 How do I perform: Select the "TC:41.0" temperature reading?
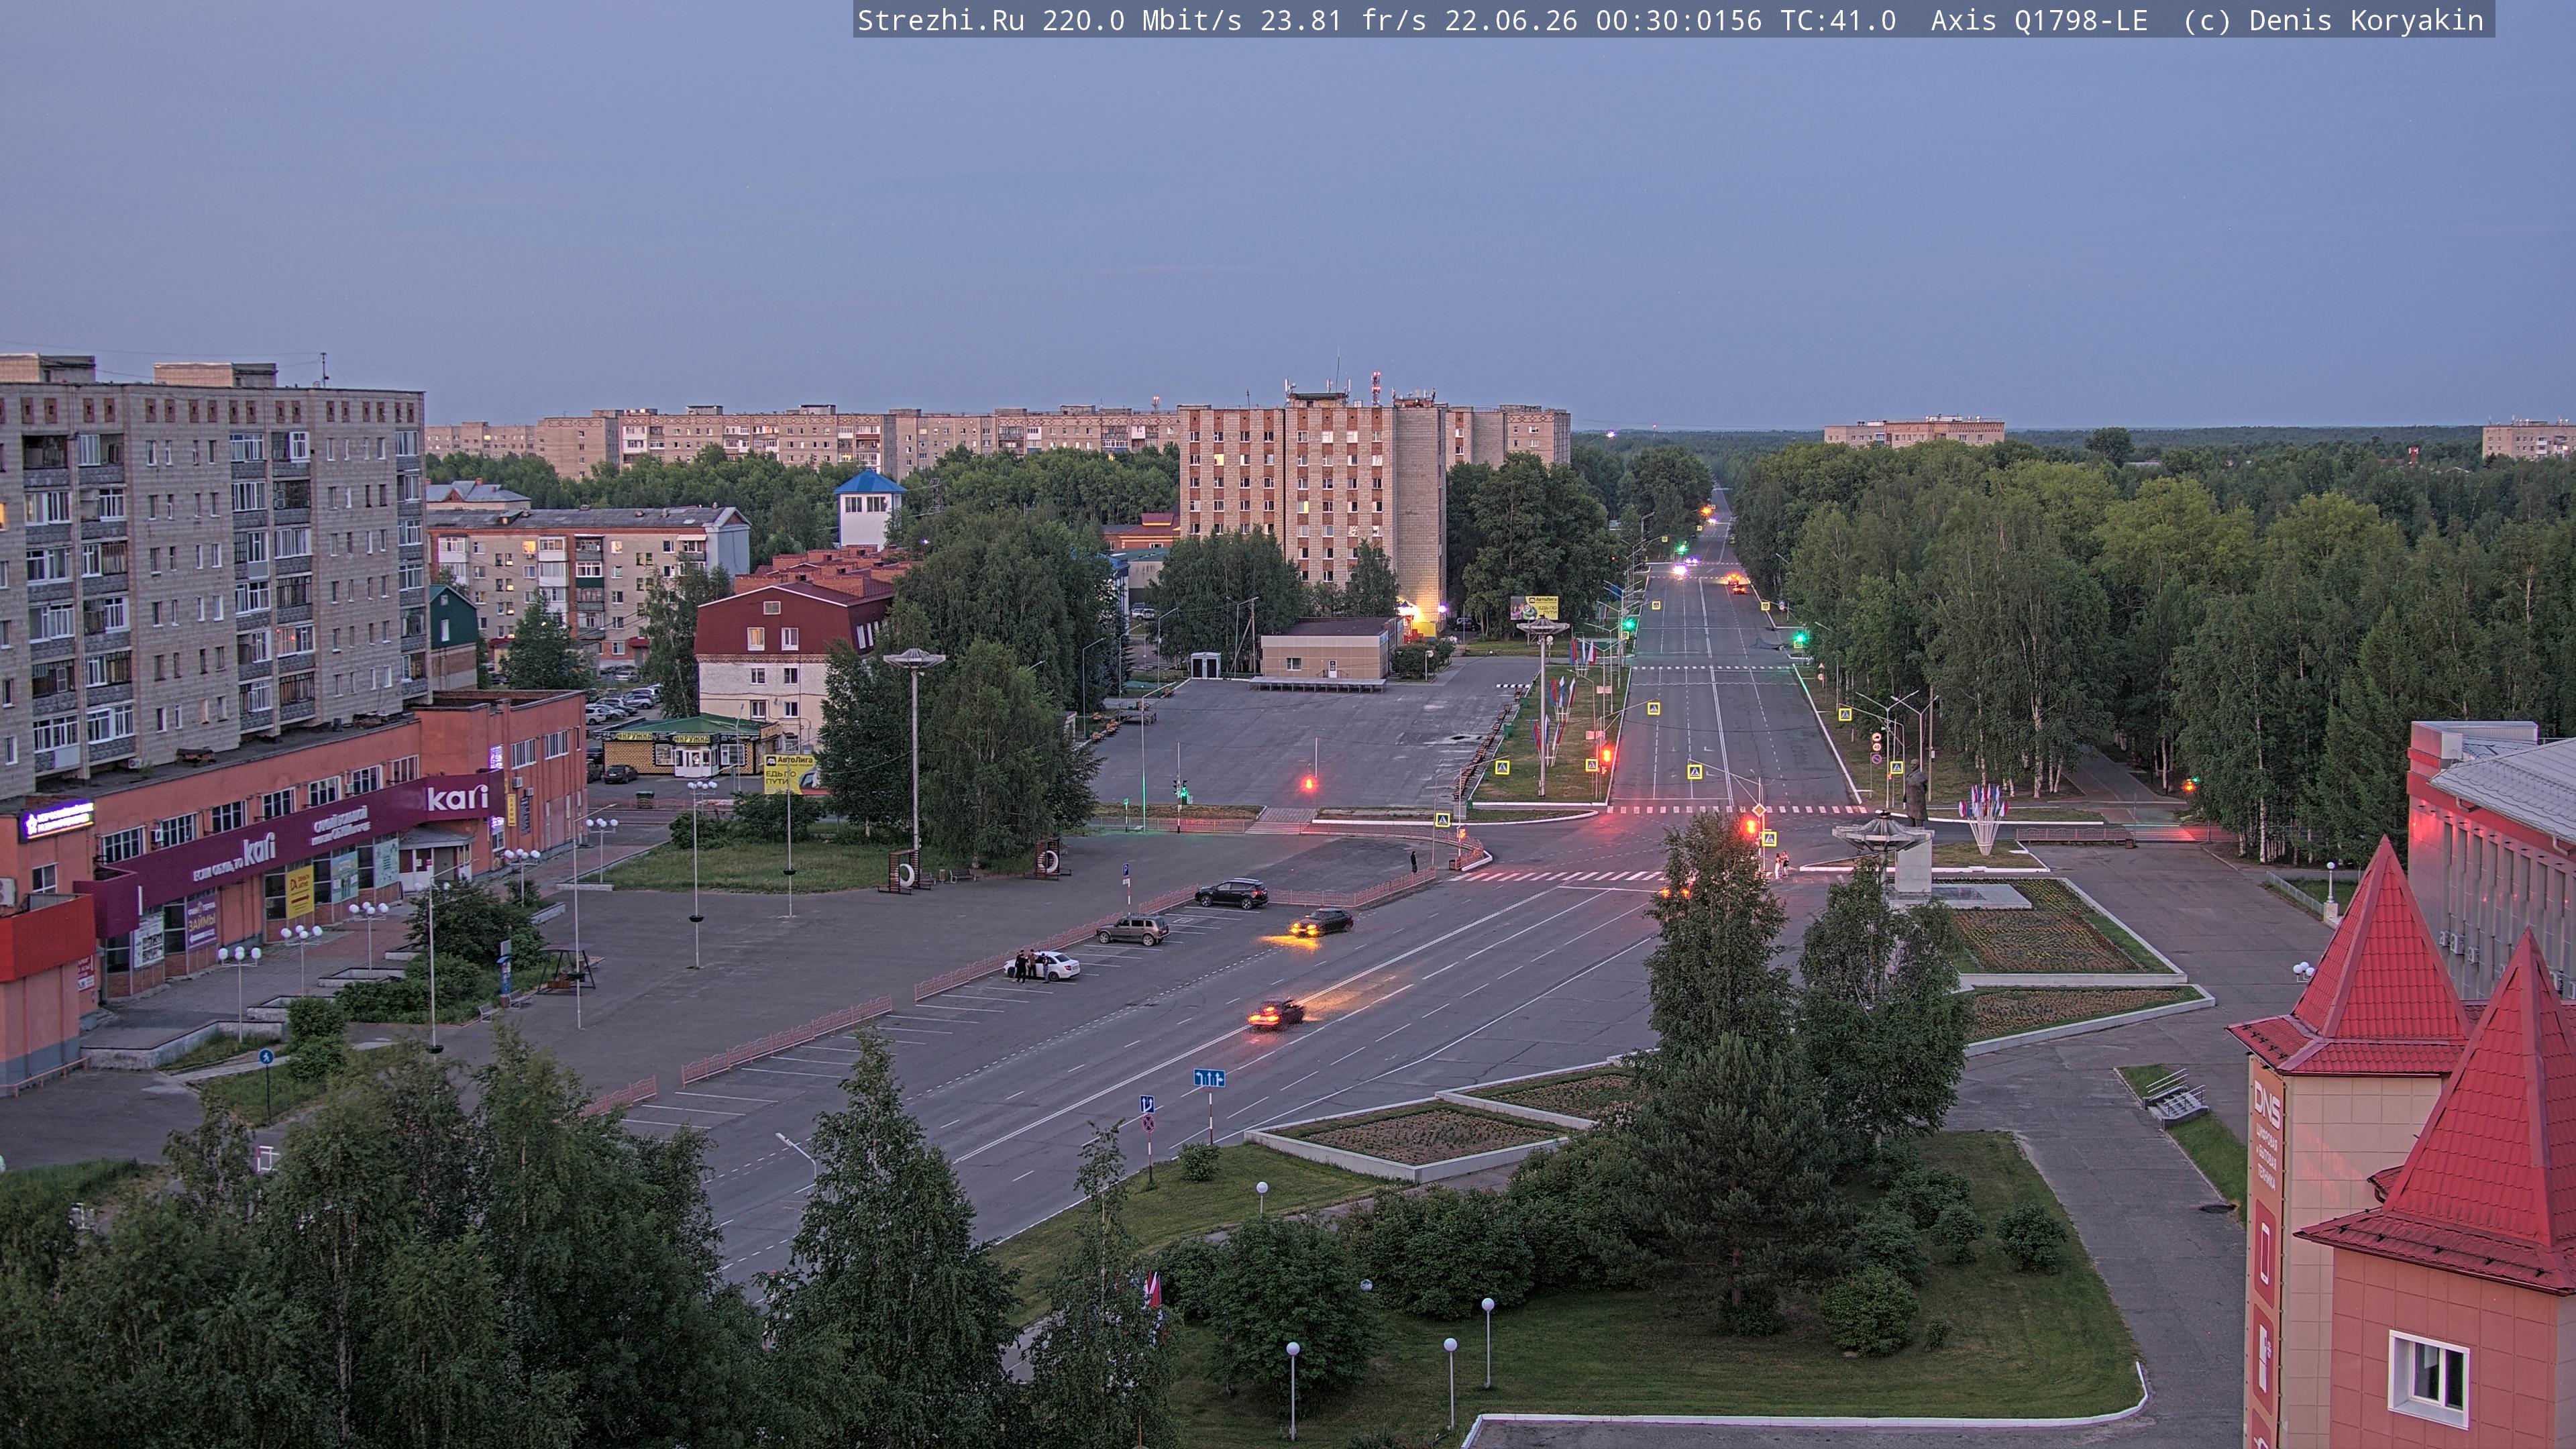1838,21
